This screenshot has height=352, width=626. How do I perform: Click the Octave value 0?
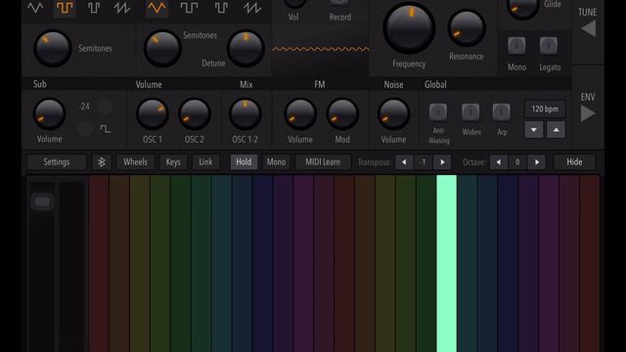point(517,162)
